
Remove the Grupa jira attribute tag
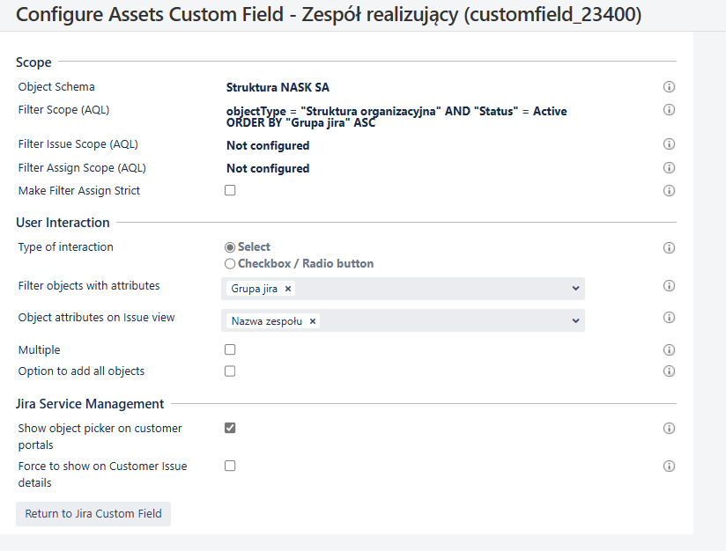(288, 289)
